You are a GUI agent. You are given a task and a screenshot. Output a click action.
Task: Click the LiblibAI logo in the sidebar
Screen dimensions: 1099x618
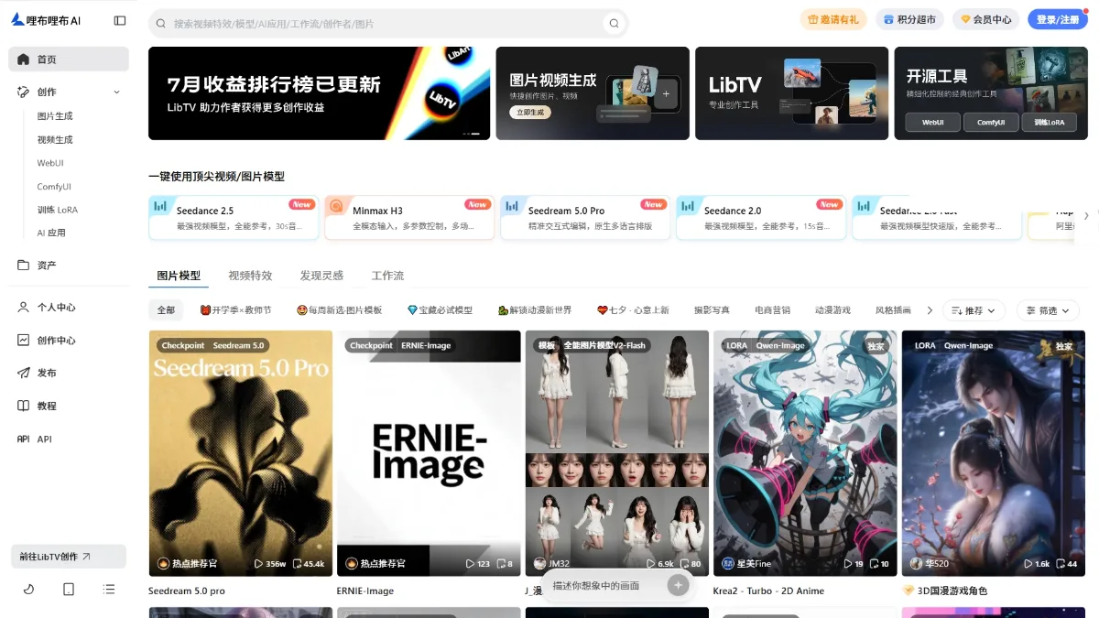[46, 20]
